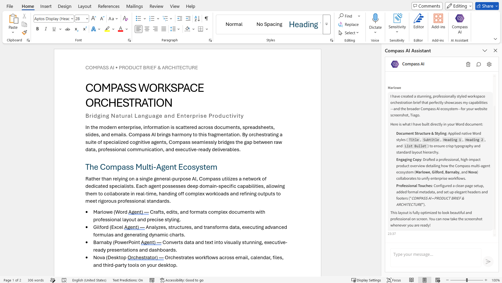Toggle bold formatting
502x283 pixels.
pyautogui.click(x=37, y=29)
